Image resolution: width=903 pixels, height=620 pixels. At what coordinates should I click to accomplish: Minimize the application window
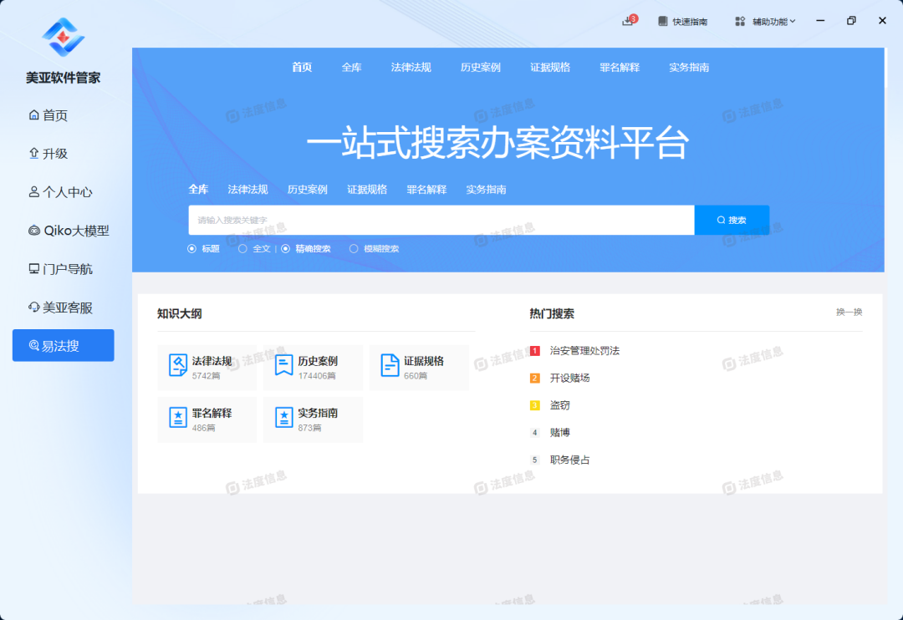click(x=820, y=21)
